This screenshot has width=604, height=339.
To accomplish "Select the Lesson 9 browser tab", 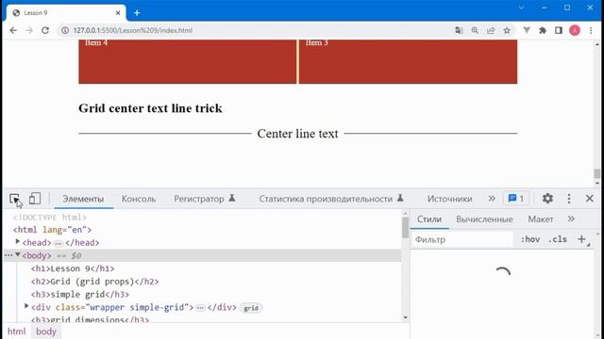I will [66, 13].
